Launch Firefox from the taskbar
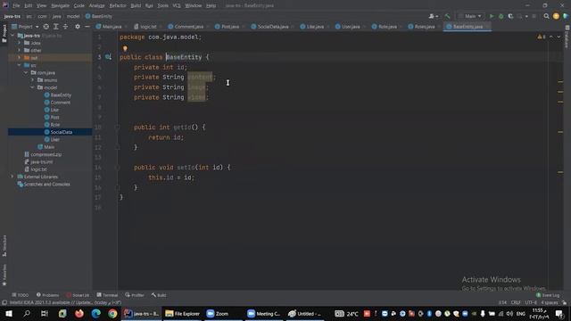 [x=79, y=313]
